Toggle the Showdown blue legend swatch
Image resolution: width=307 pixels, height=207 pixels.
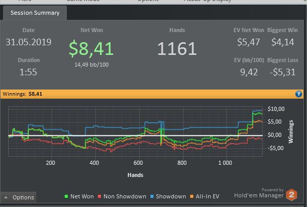[x=152, y=196]
